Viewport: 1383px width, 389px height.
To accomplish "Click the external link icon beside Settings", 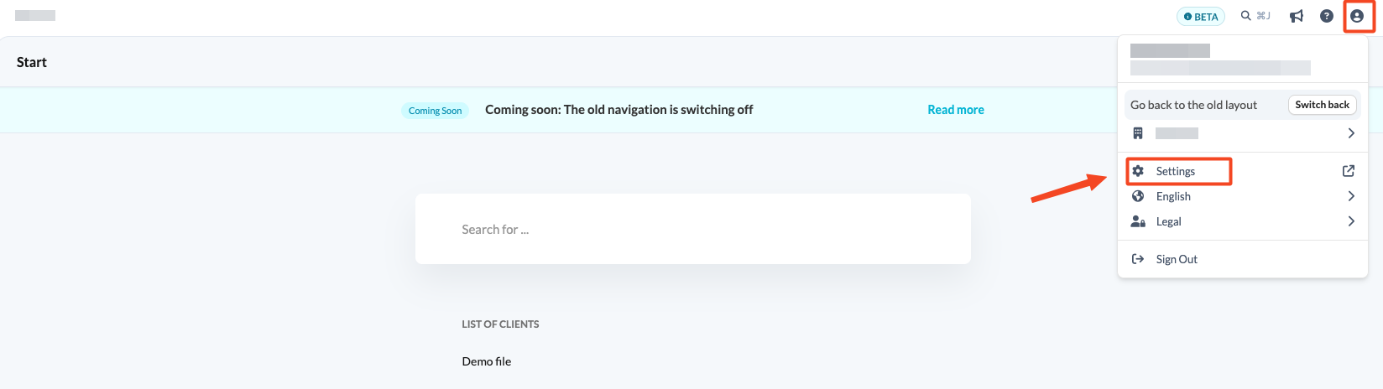I will 1349,171.
